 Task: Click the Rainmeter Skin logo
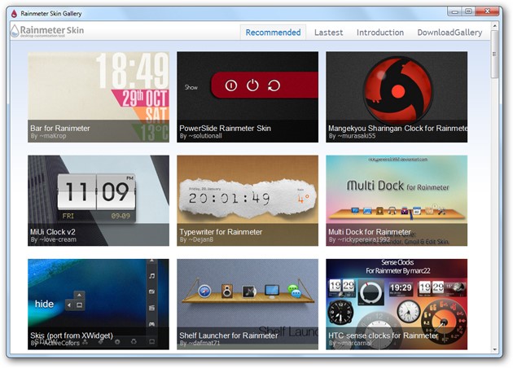click(x=47, y=31)
